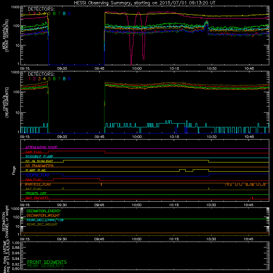Click the GAP_FLAG label

click(33, 152)
